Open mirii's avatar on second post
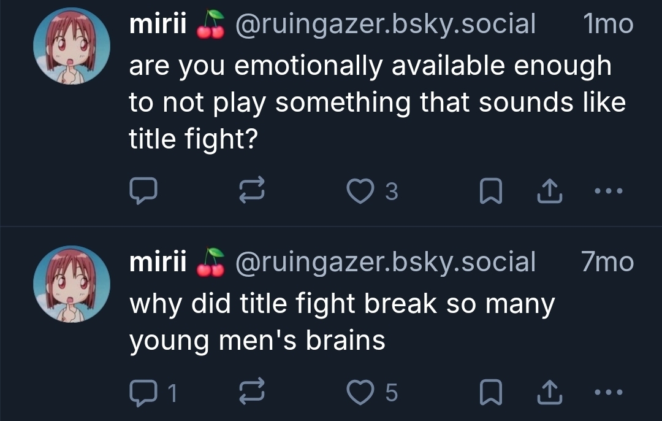The width and height of the screenshot is (662, 421). 71,284
